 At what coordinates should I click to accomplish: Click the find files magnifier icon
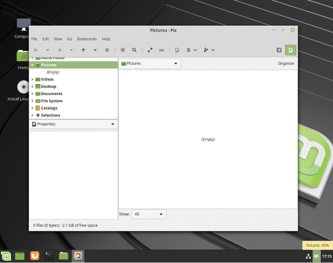click(134, 50)
